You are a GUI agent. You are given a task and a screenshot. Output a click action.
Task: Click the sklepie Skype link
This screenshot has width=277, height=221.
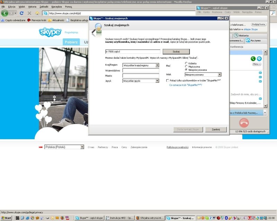(x=250, y=29)
